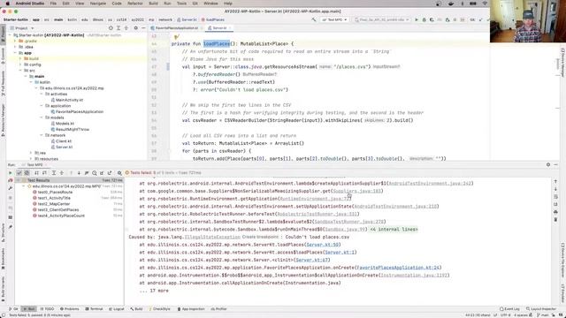Image resolution: width=566 pixels, height=318 pixels.
Task: Open the Build menu
Action: (153, 4)
